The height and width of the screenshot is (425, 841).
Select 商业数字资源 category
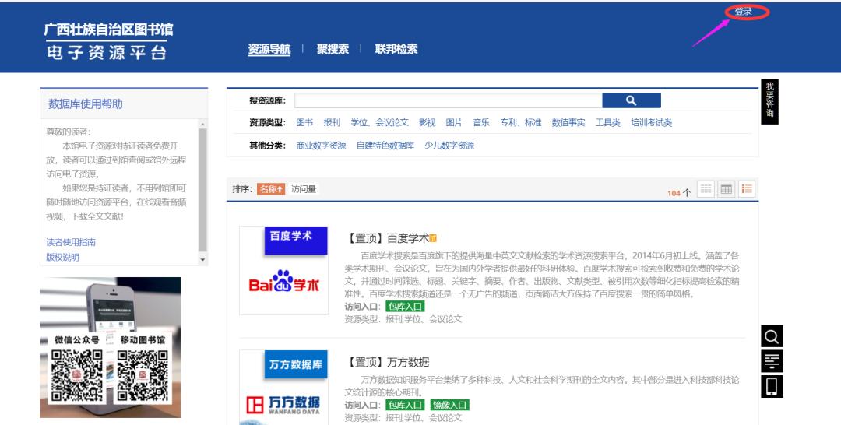point(322,146)
